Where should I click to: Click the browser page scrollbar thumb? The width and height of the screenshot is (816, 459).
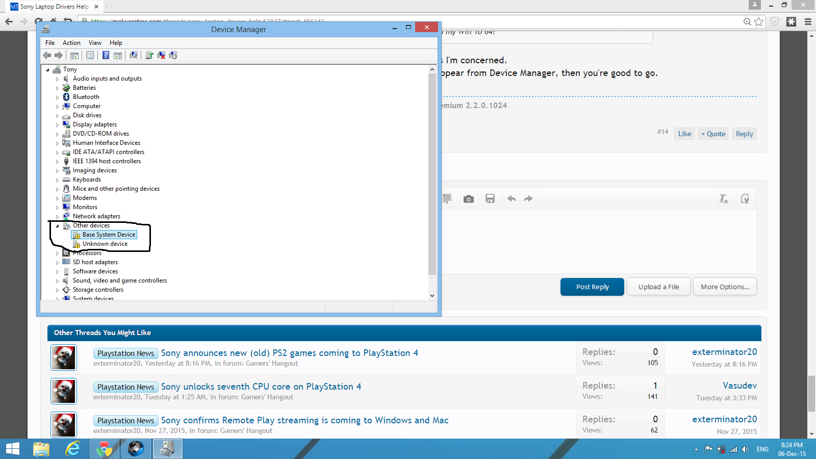pos(811,393)
